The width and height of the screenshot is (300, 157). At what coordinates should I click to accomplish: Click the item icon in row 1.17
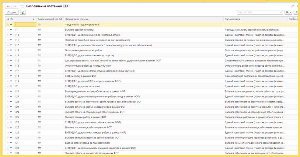click(11, 71)
